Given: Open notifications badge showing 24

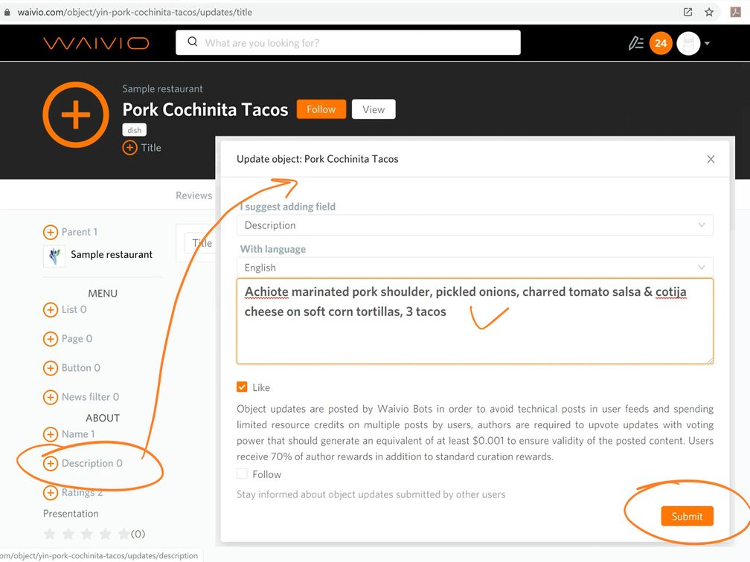Looking at the screenshot, I should tap(660, 43).
